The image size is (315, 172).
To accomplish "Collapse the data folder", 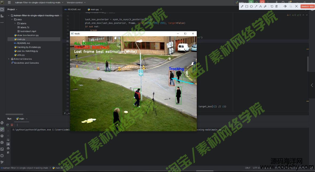I will pos(12,19).
